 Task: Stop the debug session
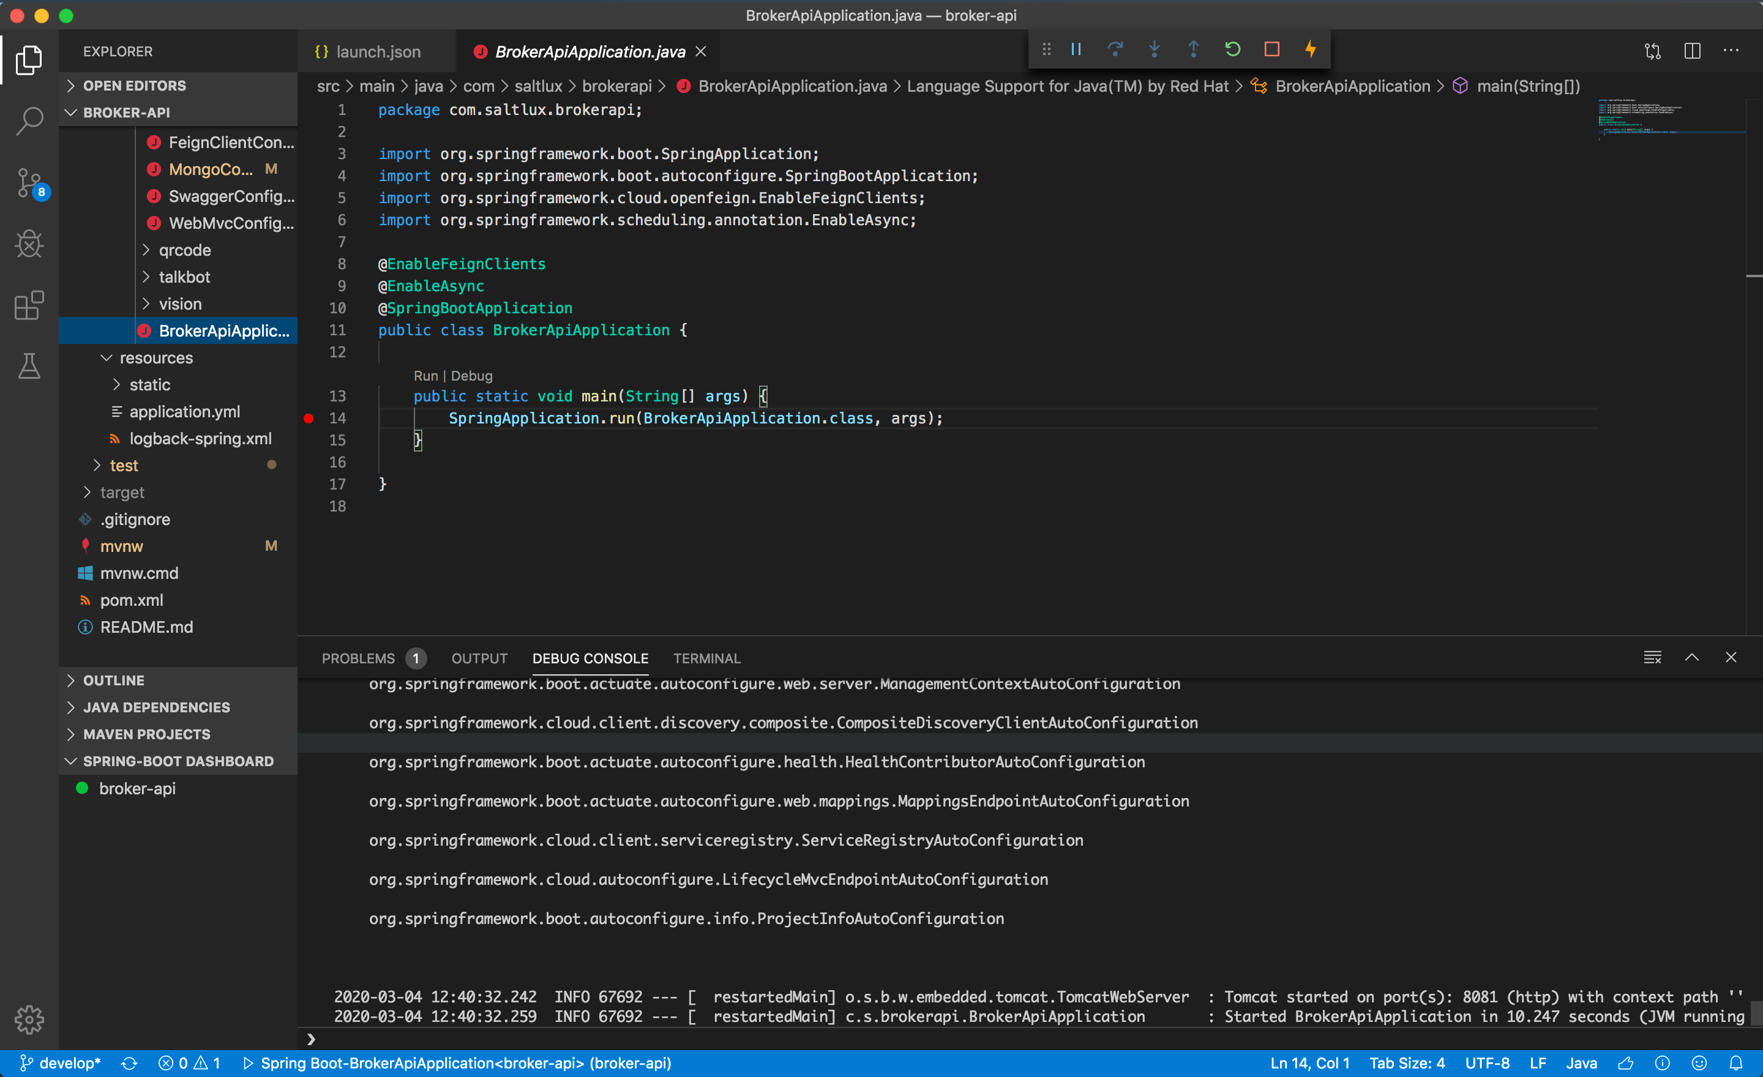[x=1271, y=48]
